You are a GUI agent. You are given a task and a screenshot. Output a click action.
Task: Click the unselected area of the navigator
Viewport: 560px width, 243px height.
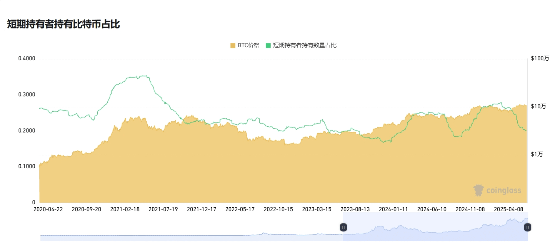192,227
